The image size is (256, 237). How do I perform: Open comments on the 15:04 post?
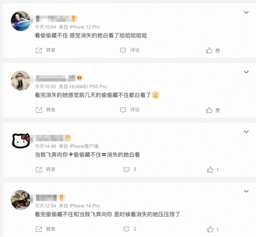click(130, 50)
